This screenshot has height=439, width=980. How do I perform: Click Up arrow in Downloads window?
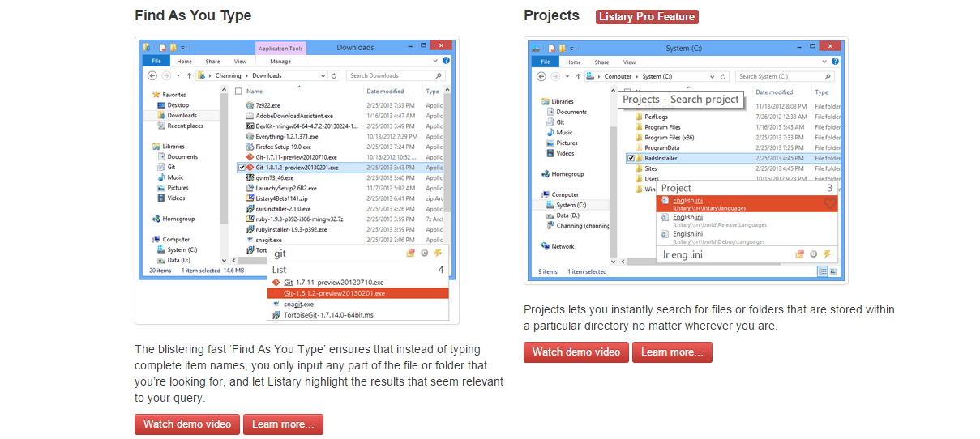[x=189, y=75]
